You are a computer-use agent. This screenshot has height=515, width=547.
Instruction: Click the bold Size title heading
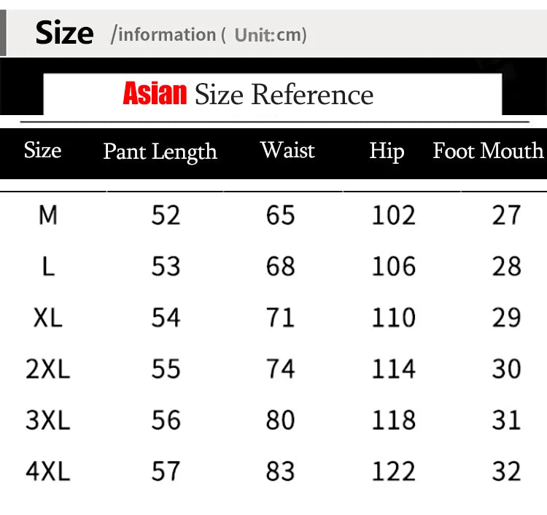(64, 32)
